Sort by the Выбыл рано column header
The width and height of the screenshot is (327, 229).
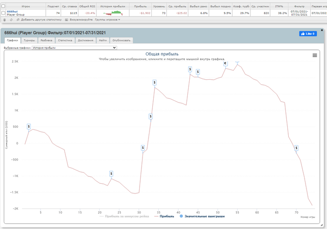pos(199,6)
